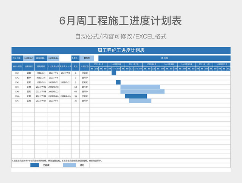
Task: Select the 开始时间 column header
Action: [41, 66]
